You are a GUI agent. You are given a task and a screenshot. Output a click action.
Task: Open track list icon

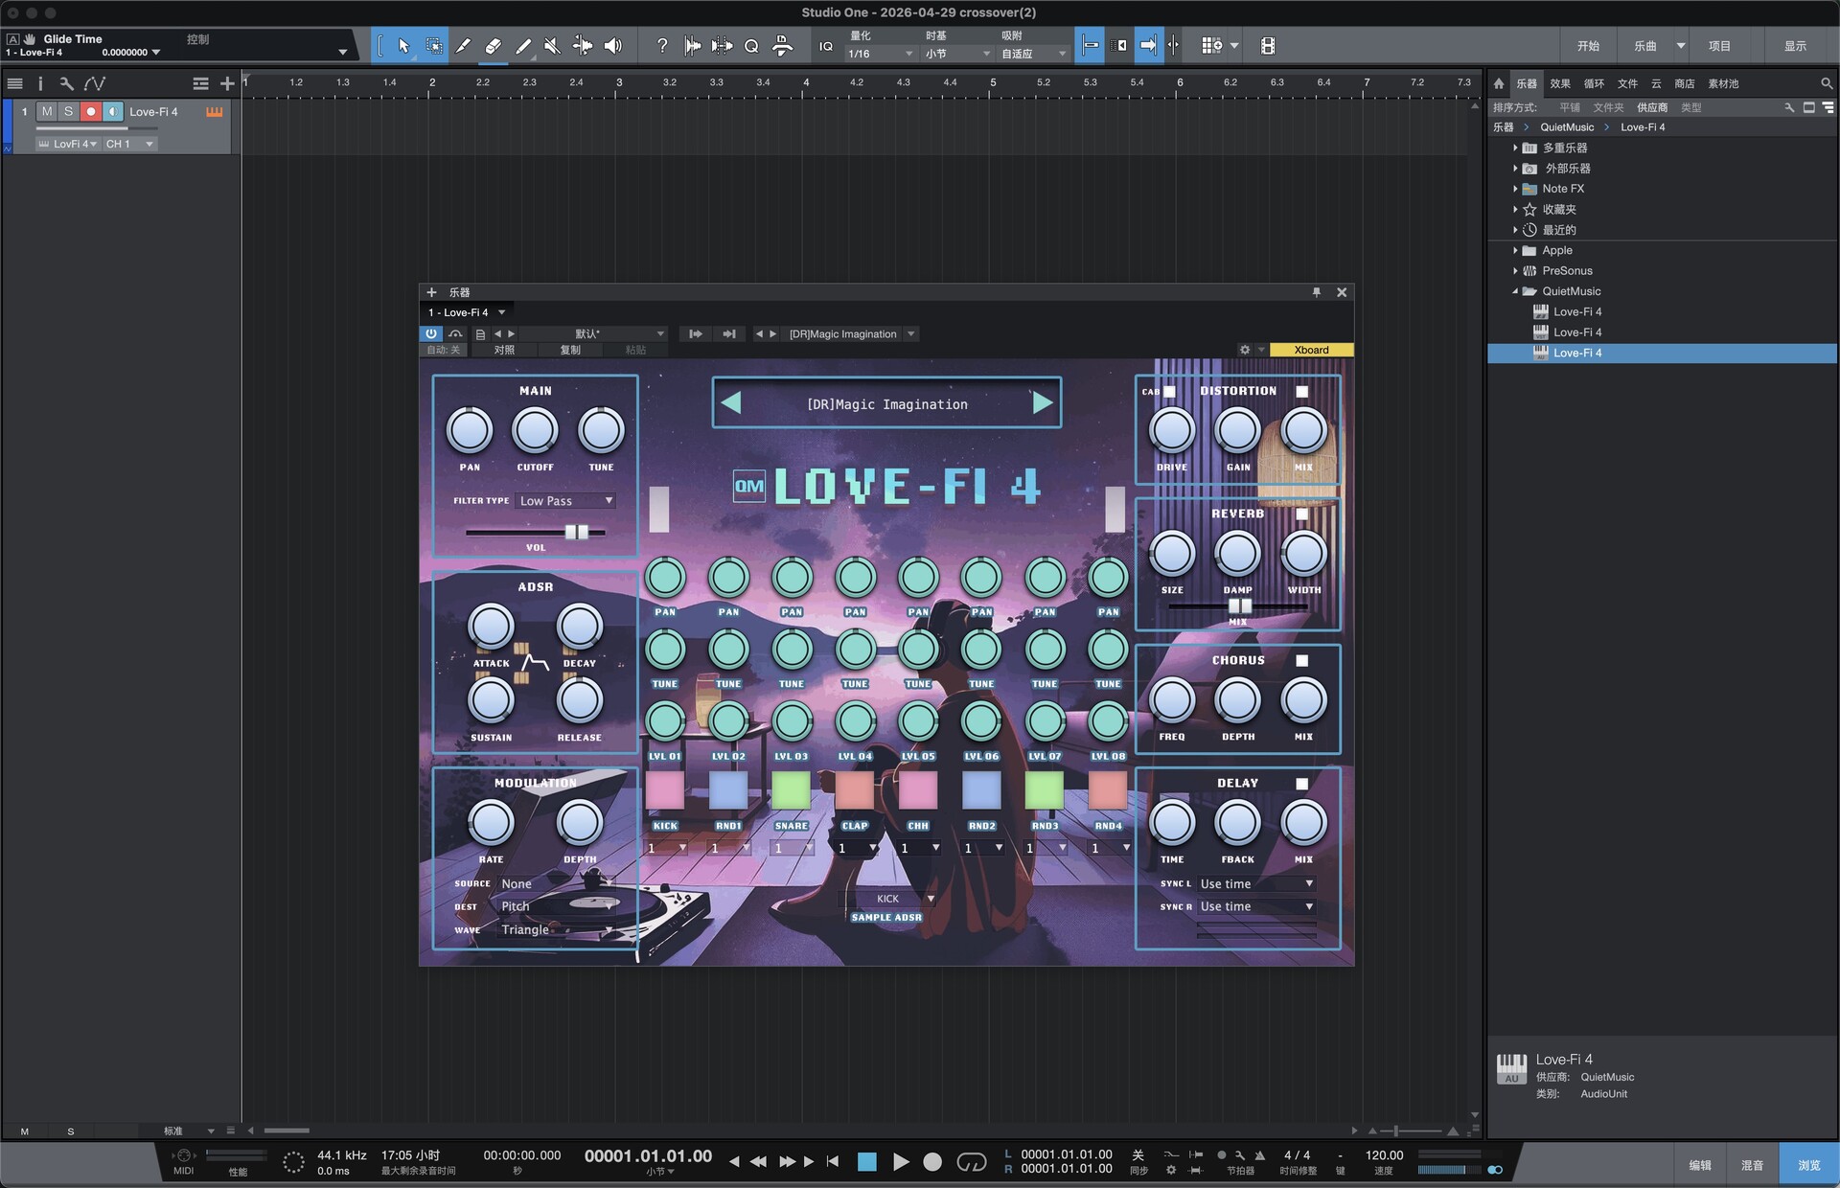tap(14, 83)
